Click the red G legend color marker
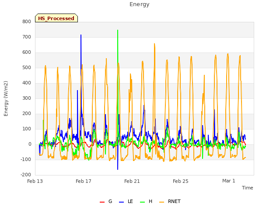Viewport: 280px width, 210px height. pos(102,202)
